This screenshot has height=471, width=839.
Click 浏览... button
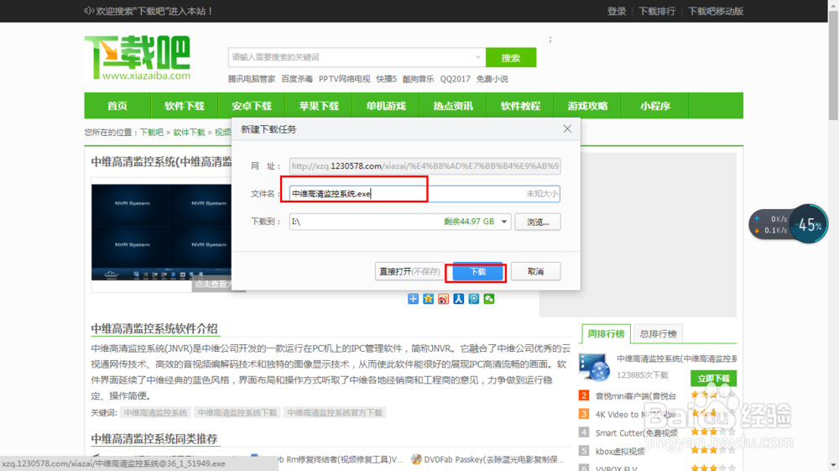[538, 222]
